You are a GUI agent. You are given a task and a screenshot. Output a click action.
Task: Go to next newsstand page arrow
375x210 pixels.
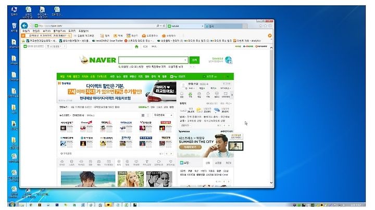pyautogui.click(x=172, y=153)
